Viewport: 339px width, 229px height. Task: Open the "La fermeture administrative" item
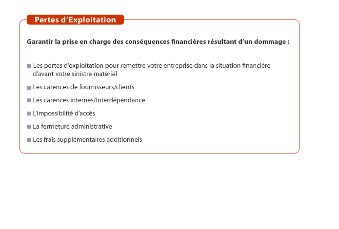tap(72, 127)
